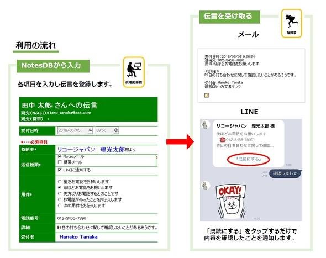The image size is (326, 258).
Task: Toggle the LINEに通知する checkbox
Action: tap(60, 170)
